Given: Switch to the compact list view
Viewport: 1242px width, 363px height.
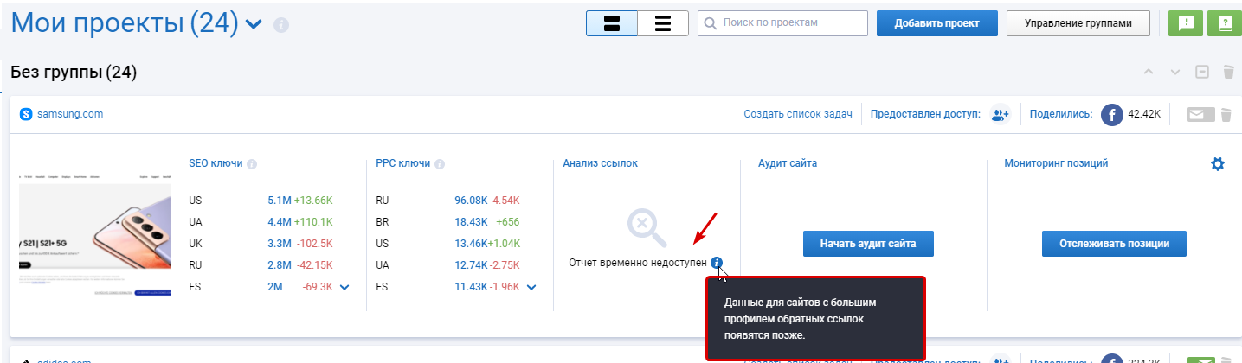Looking at the screenshot, I should pos(663,23).
